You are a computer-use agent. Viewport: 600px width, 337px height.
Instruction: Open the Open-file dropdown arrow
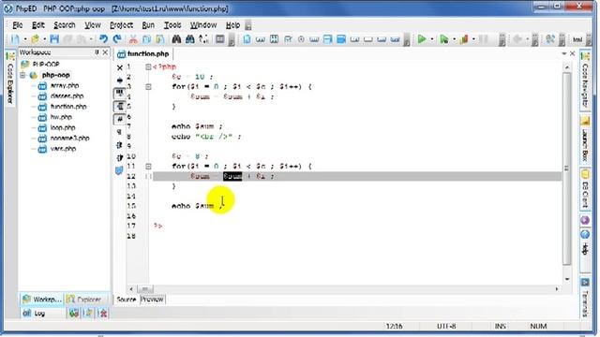click(44, 39)
